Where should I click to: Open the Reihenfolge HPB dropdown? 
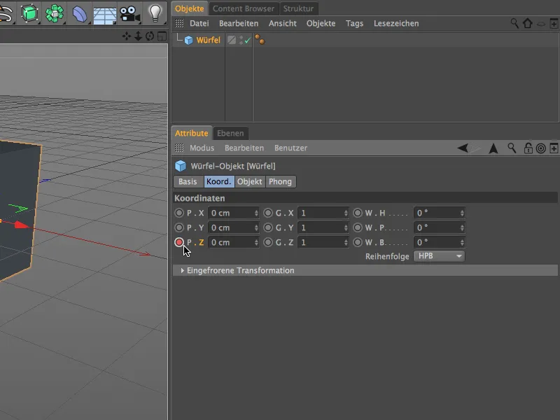(x=439, y=256)
